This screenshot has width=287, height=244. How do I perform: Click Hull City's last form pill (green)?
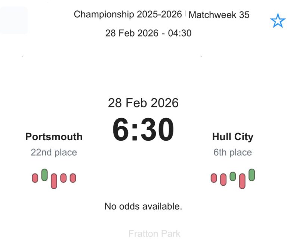(251, 175)
